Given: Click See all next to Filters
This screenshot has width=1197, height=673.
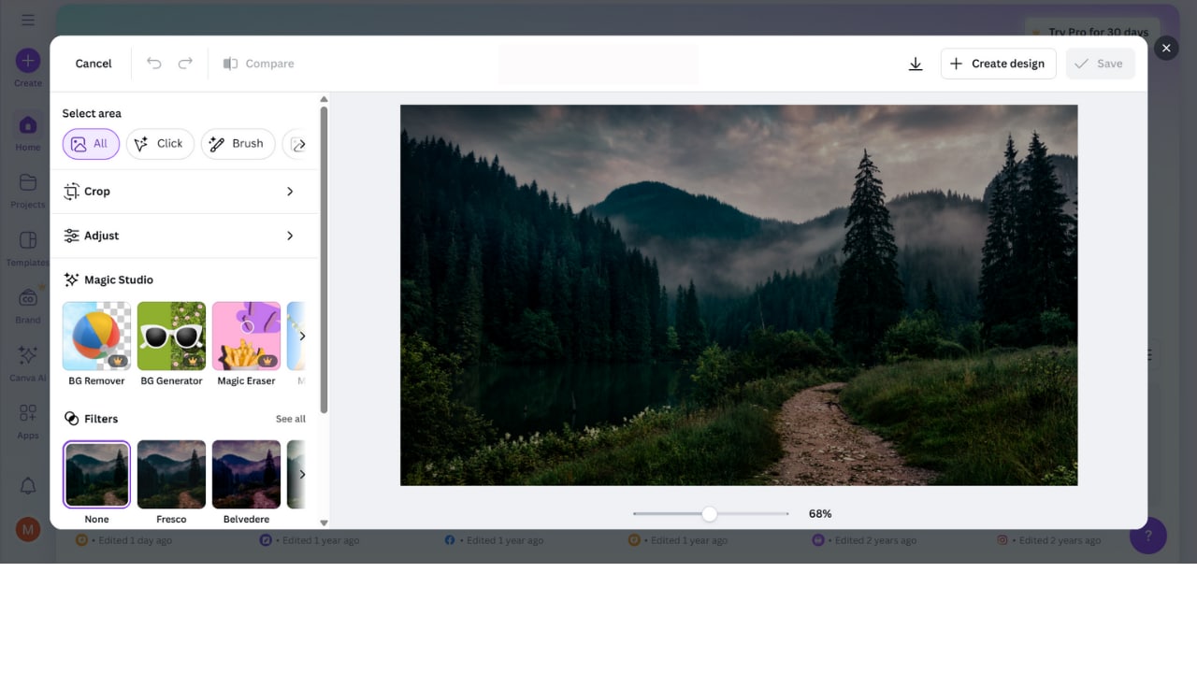Looking at the screenshot, I should 290,419.
